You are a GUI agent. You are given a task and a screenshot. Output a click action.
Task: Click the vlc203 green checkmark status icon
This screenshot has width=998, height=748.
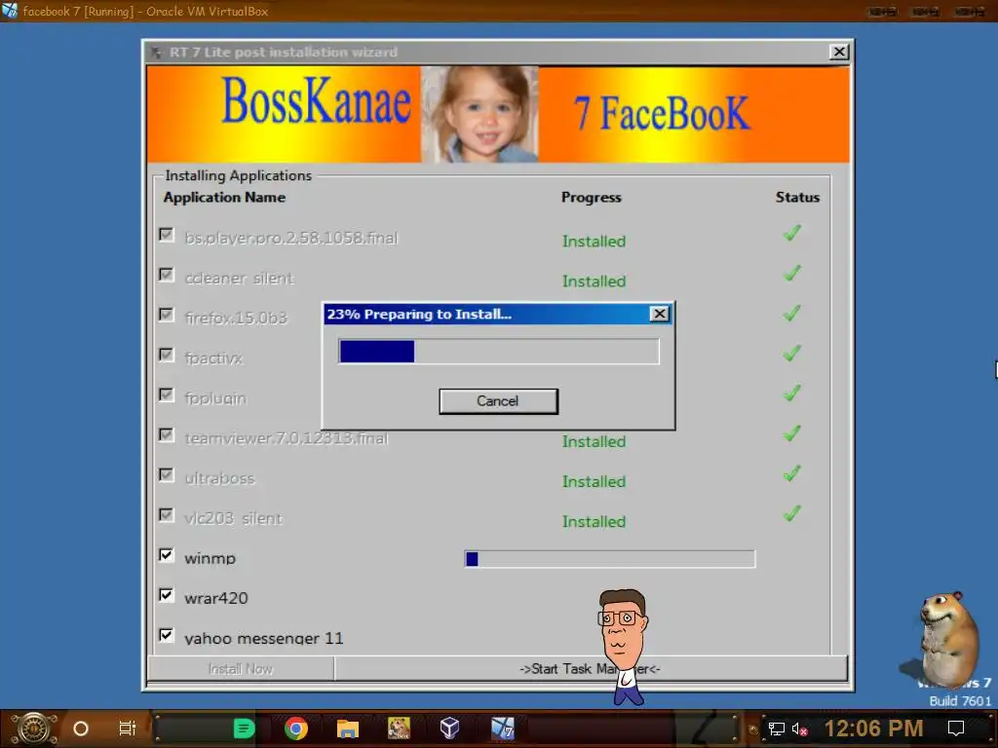(x=791, y=514)
